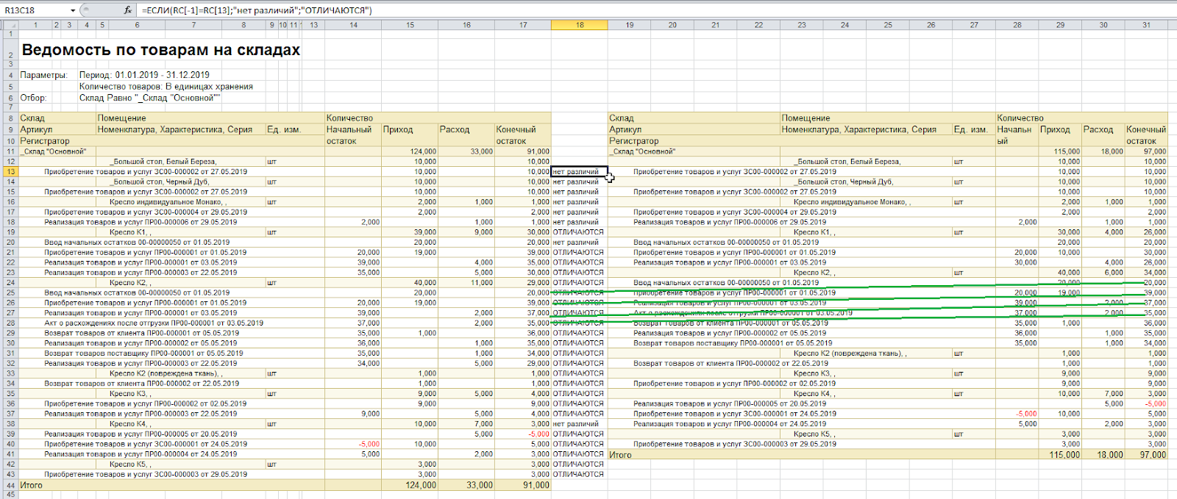Click the title cell Ведомость по товарам на складах
Viewport: 1177px width, 499px height.
coord(160,51)
